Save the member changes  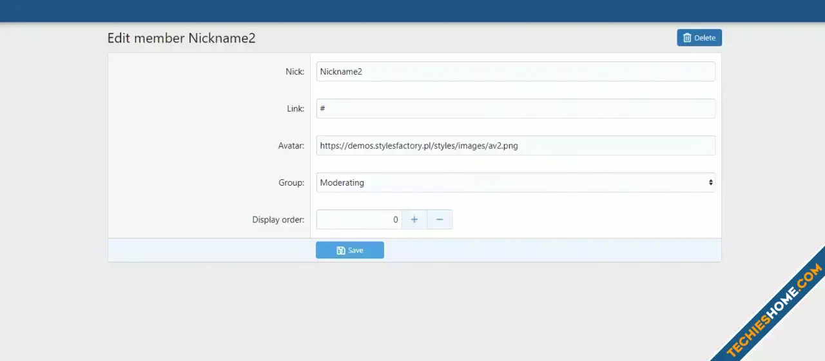click(350, 250)
